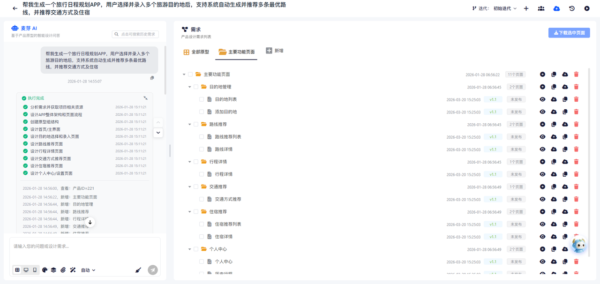The width and height of the screenshot is (600, 284).
Task: Click the 新增 tab to add a group
Action: tap(275, 51)
